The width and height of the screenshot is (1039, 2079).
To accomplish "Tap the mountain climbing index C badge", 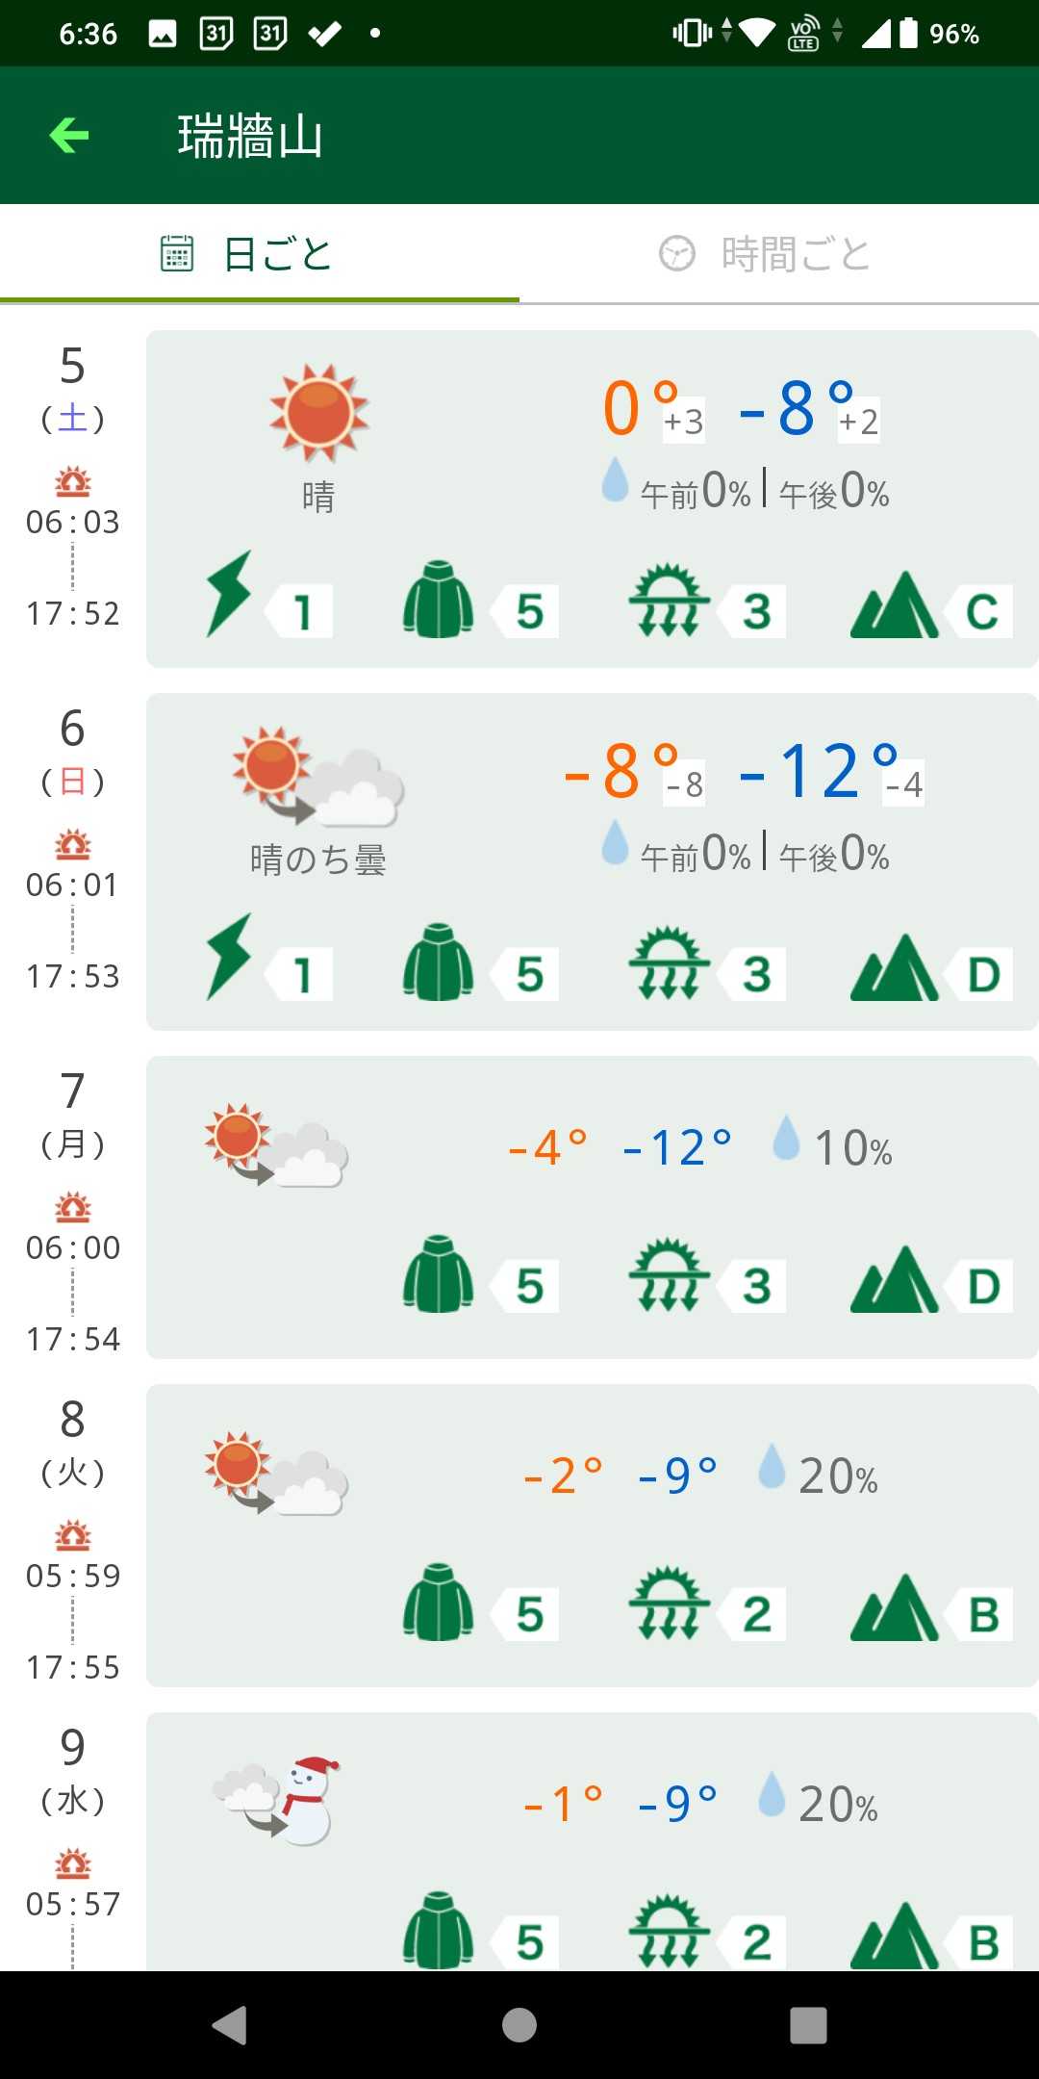I will click(980, 611).
